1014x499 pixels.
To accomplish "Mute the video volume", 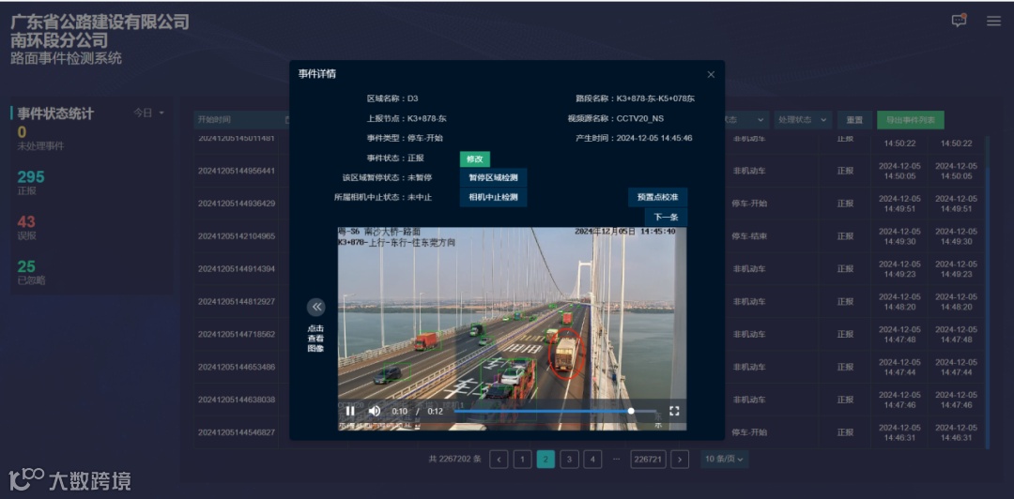I will tap(375, 411).
